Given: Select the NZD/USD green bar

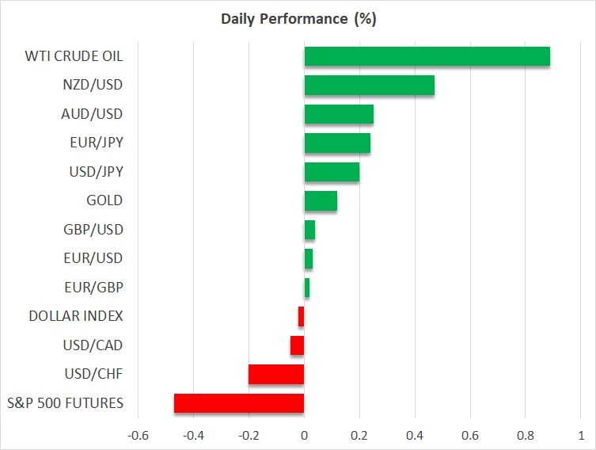Looking at the screenshot, I should [369, 86].
